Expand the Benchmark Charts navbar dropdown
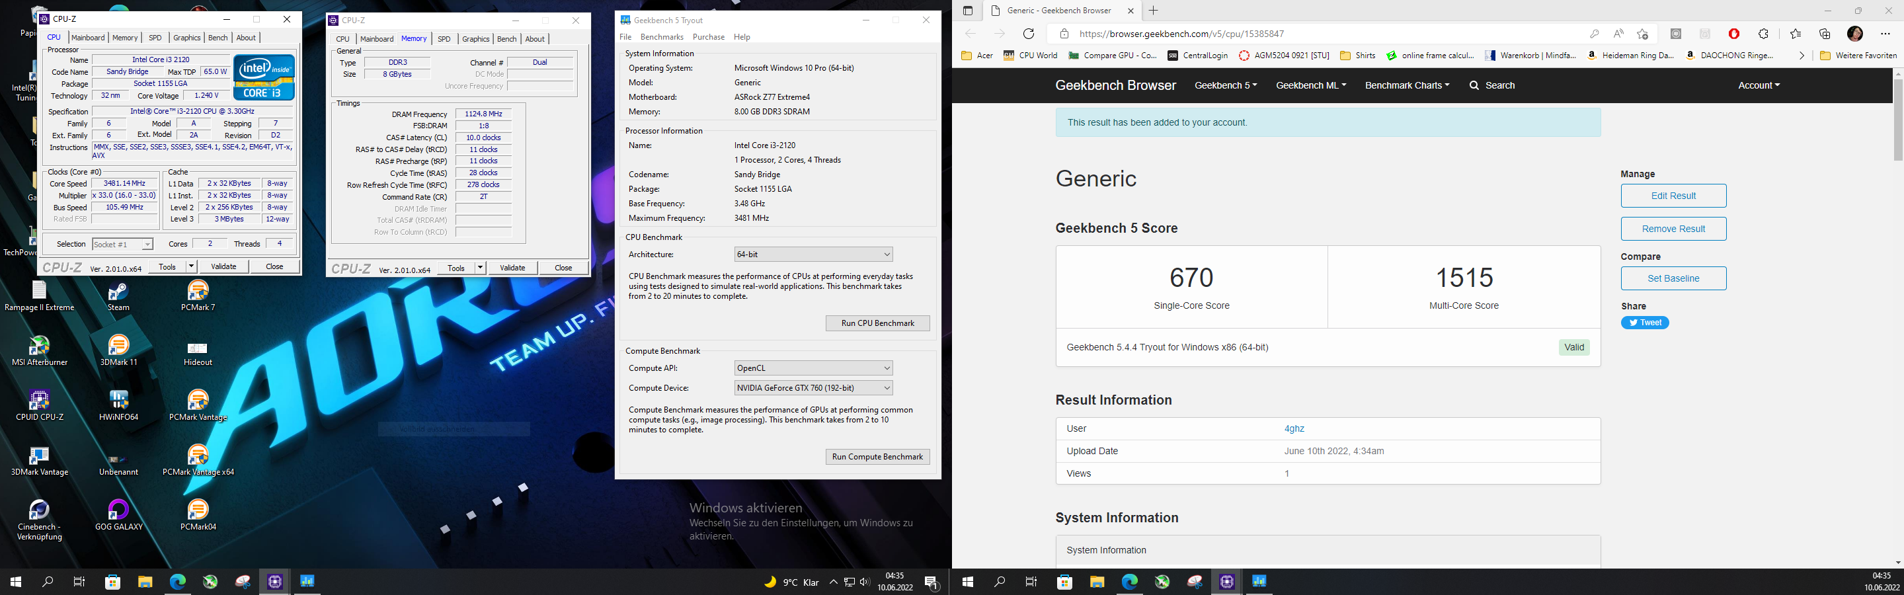 coord(1407,85)
